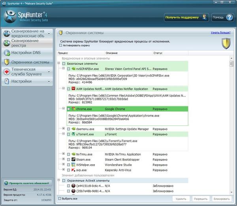
Task: Click the Блокировать button
Action: coord(222,199)
